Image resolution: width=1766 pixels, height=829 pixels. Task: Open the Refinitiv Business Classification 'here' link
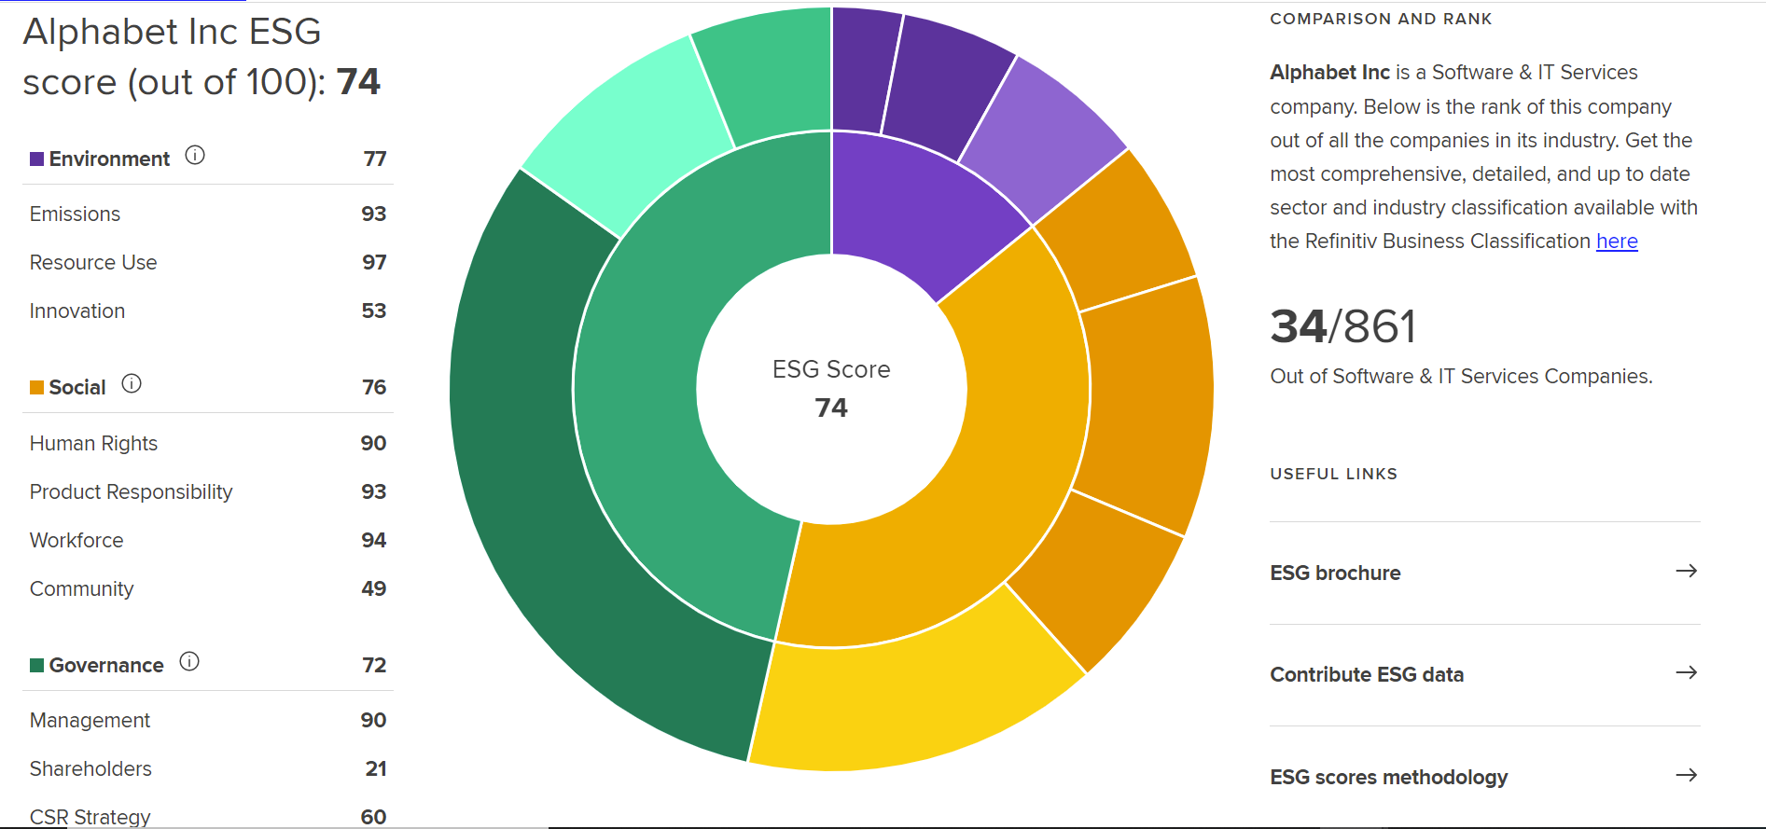(1617, 242)
